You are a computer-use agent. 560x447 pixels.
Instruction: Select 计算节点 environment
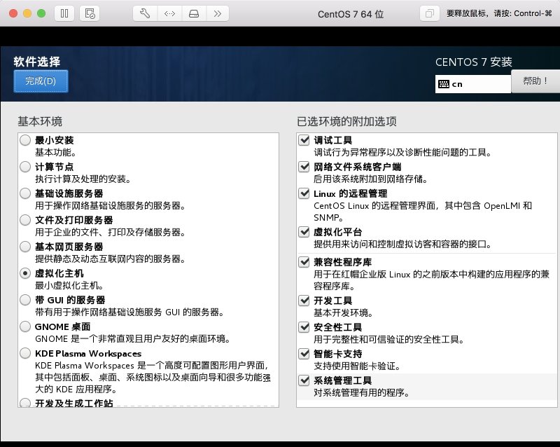25,167
